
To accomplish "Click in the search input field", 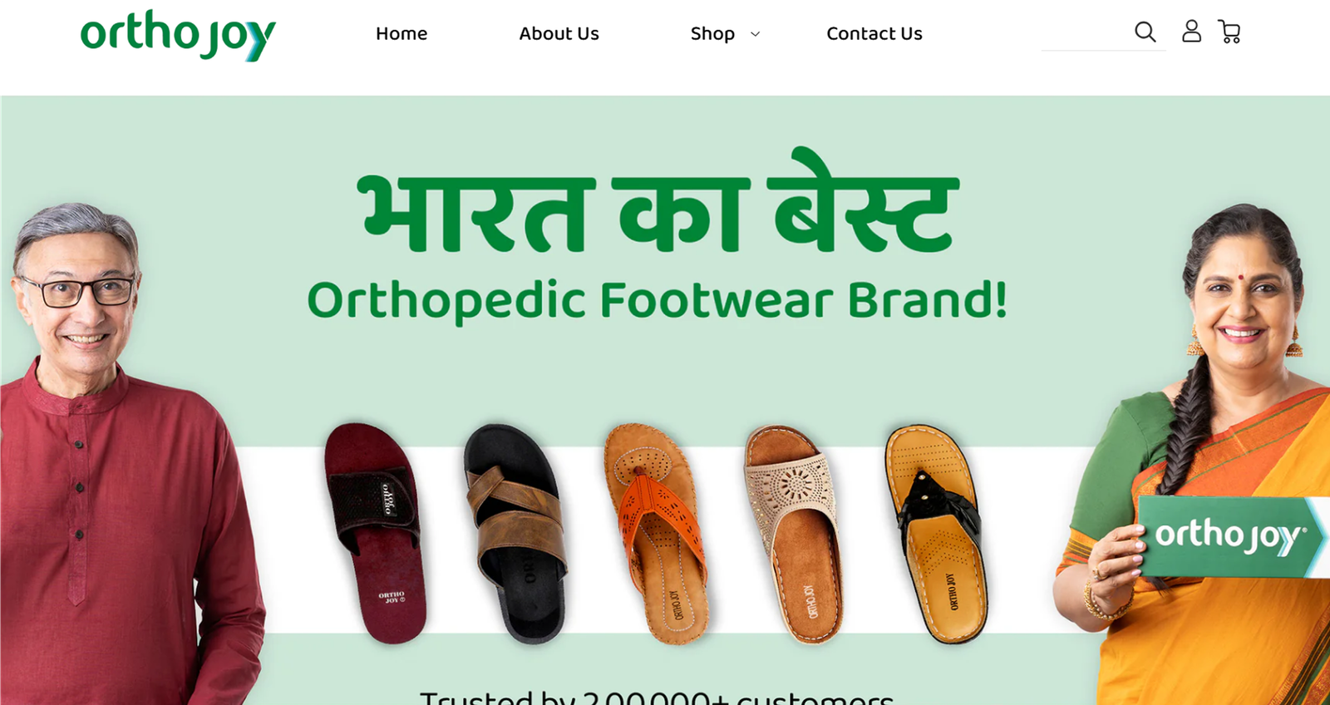I will tap(1085, 33).
